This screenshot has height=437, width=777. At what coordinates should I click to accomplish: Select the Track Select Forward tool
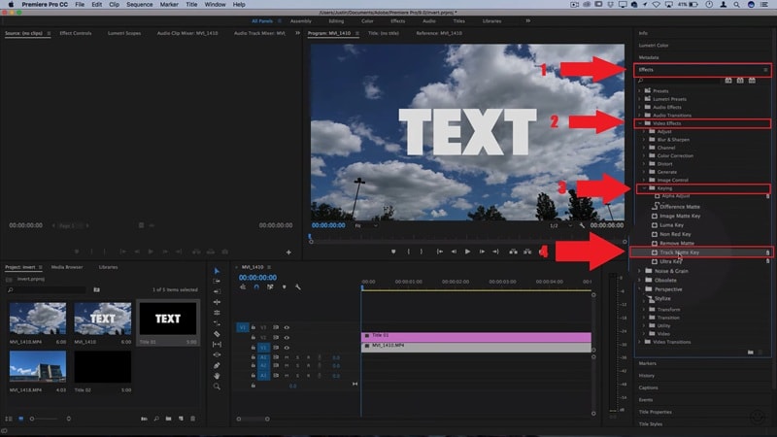click(x=217, y=282)
